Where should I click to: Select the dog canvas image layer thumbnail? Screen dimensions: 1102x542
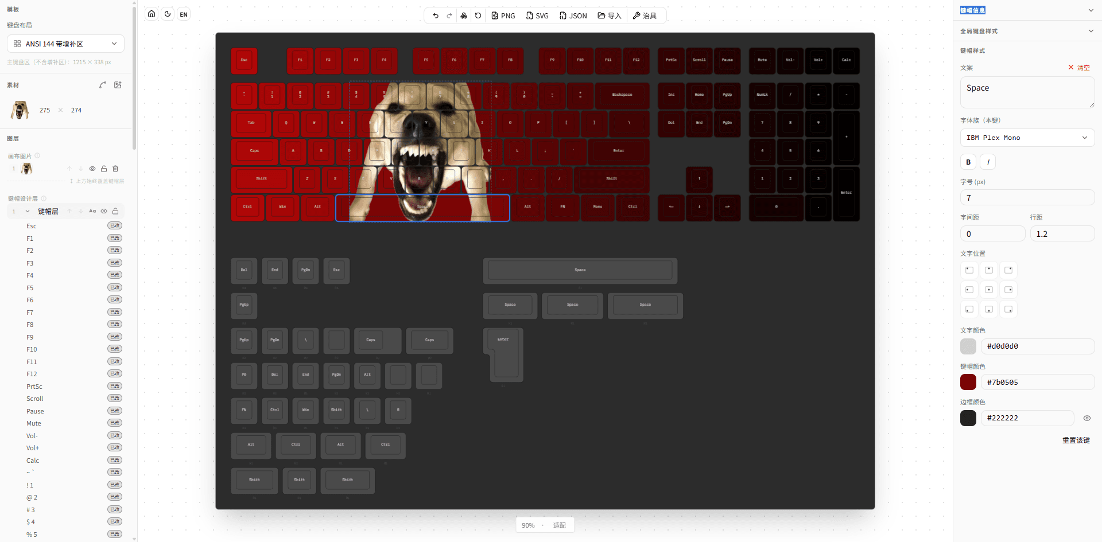coord(26,169)
